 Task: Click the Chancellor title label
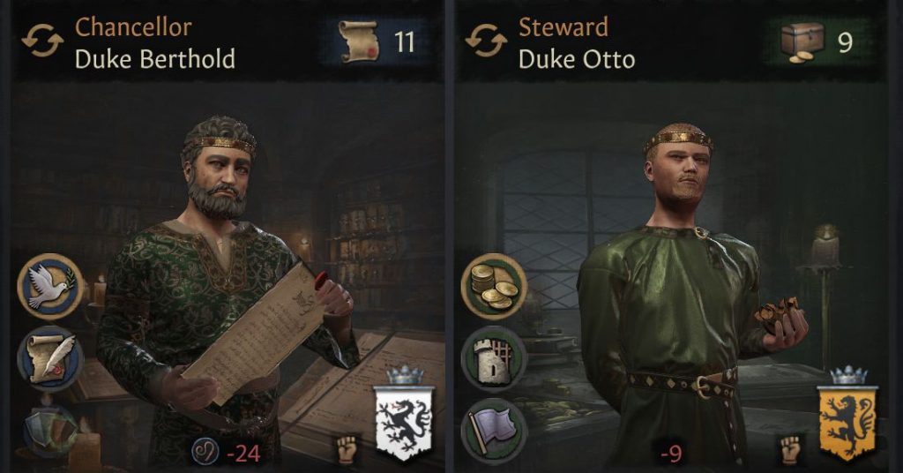(x=134, y=27)
